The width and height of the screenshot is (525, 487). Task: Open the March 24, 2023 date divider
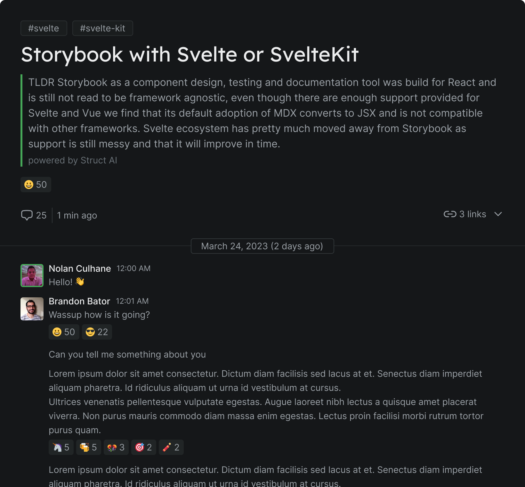262,246
